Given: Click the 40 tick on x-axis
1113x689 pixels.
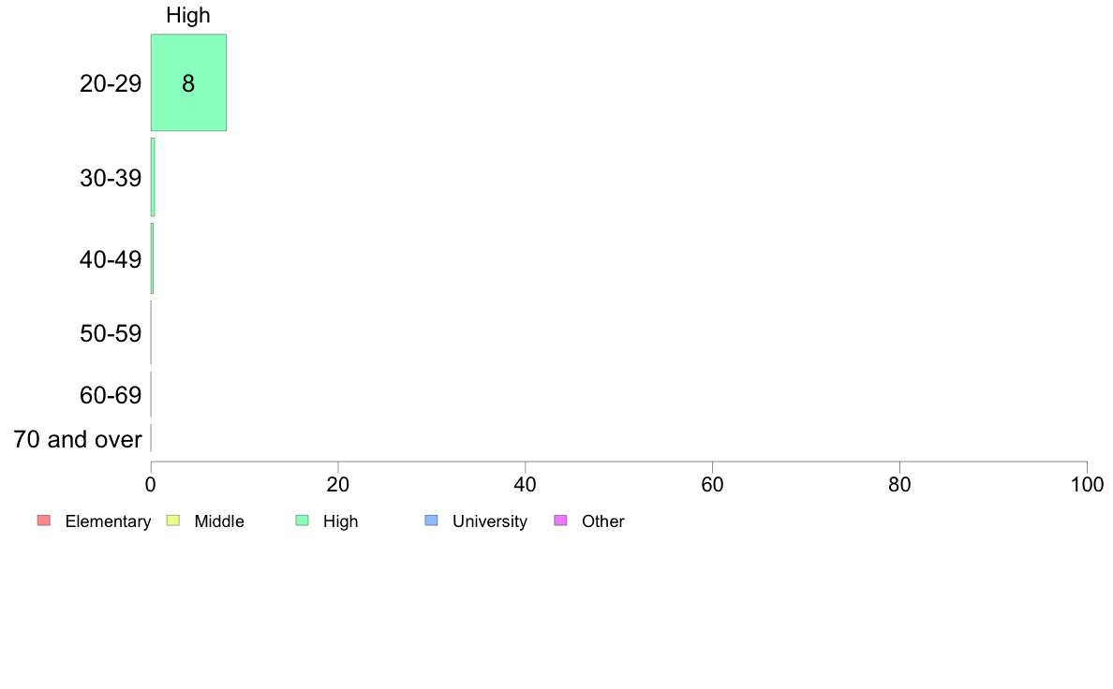Looking at the screenshot, I should point(526,485).
